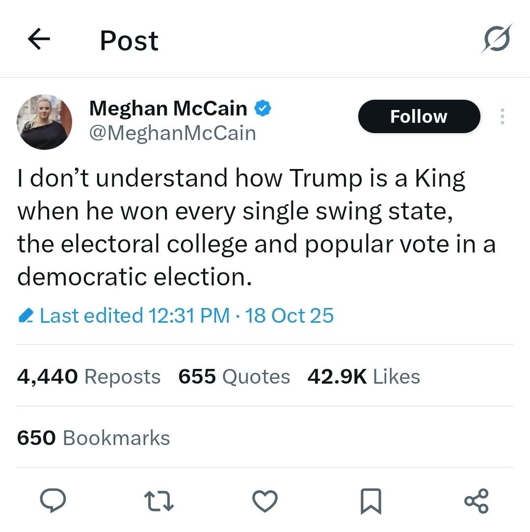Image resolution: width=530 pixels, height=532 pixels.
Task: Open Meghan McCain's profile picture
Action: (45, 122)
